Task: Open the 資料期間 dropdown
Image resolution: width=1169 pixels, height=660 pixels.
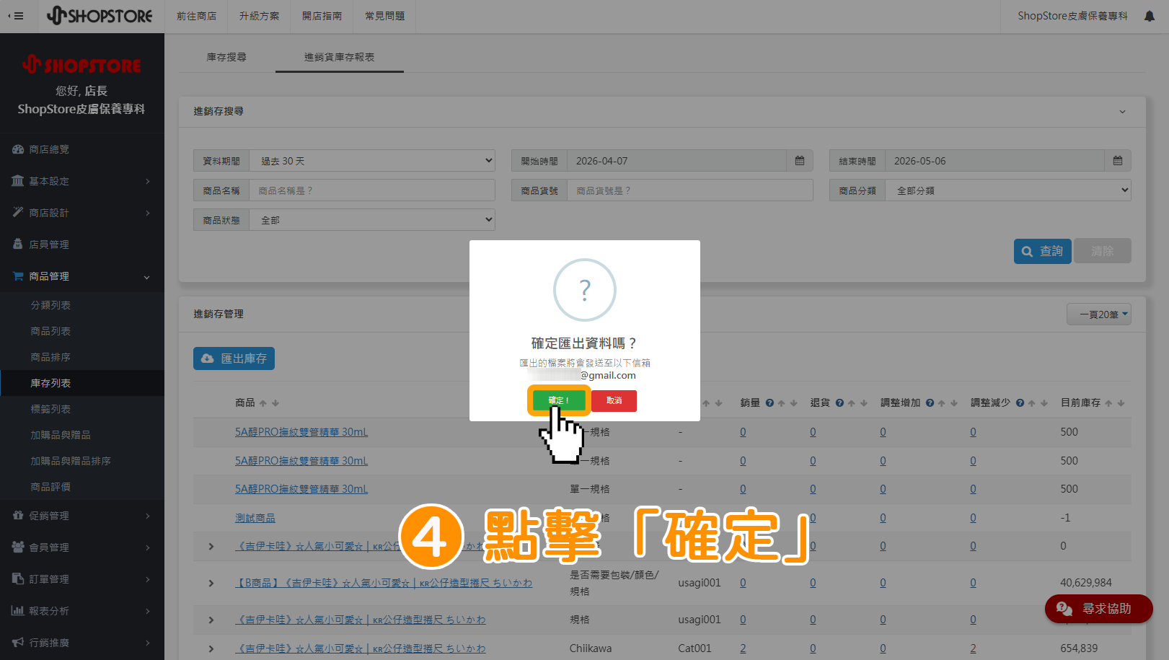Action: point(372,161)
